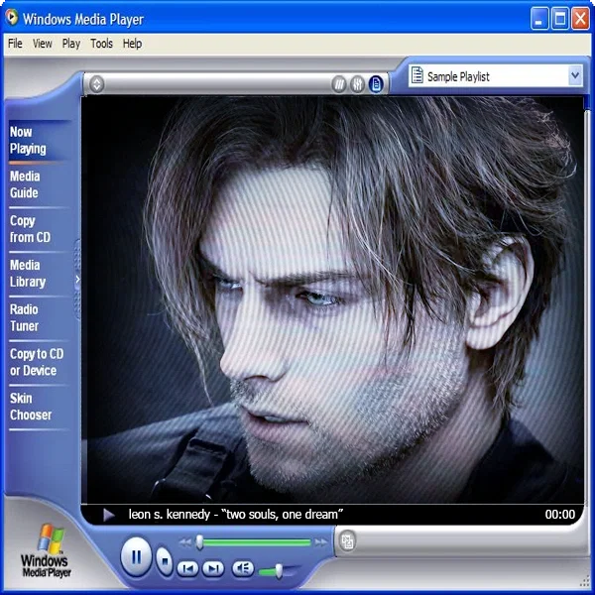This screenshot has width=595, height=595.
Task: Click the track title text
Action: click(x=236, y=514)
